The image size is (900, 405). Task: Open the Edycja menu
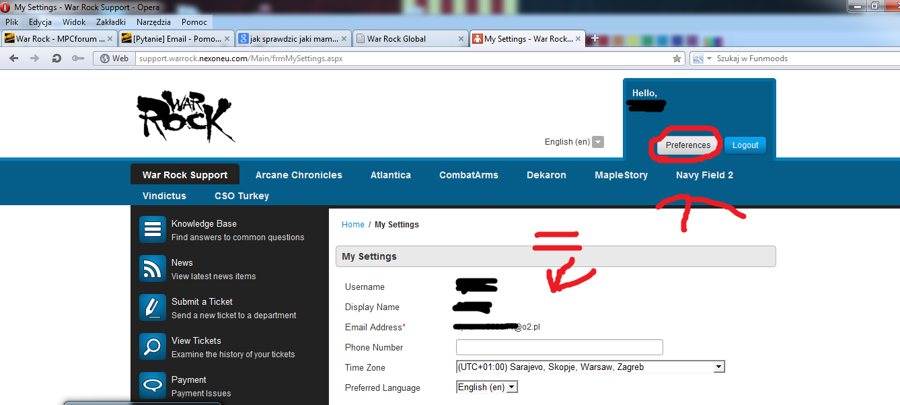click(40, 22)
